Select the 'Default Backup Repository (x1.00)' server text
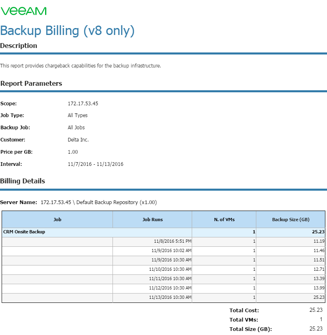This screenshot has width=327, height=335. click(117, 202)
